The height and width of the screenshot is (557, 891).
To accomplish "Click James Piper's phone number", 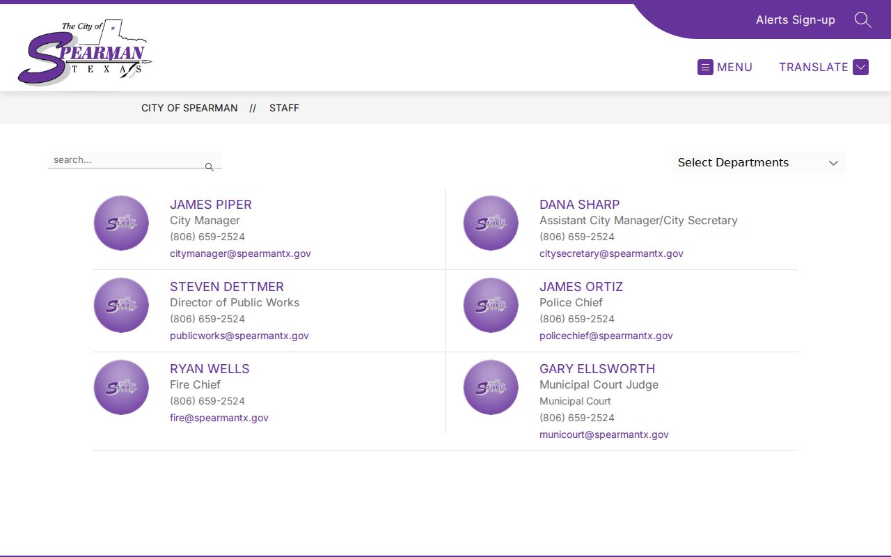I will point(207,237).
